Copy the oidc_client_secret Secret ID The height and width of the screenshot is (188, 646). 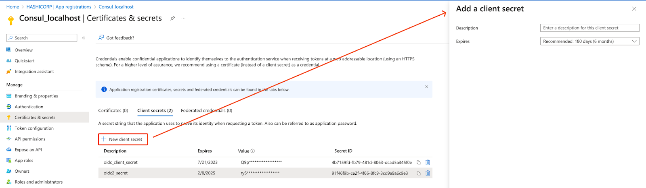click(x=419, y=162)
